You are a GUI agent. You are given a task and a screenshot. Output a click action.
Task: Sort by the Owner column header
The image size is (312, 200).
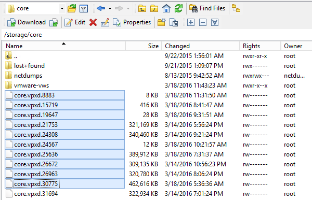(296, 46)
